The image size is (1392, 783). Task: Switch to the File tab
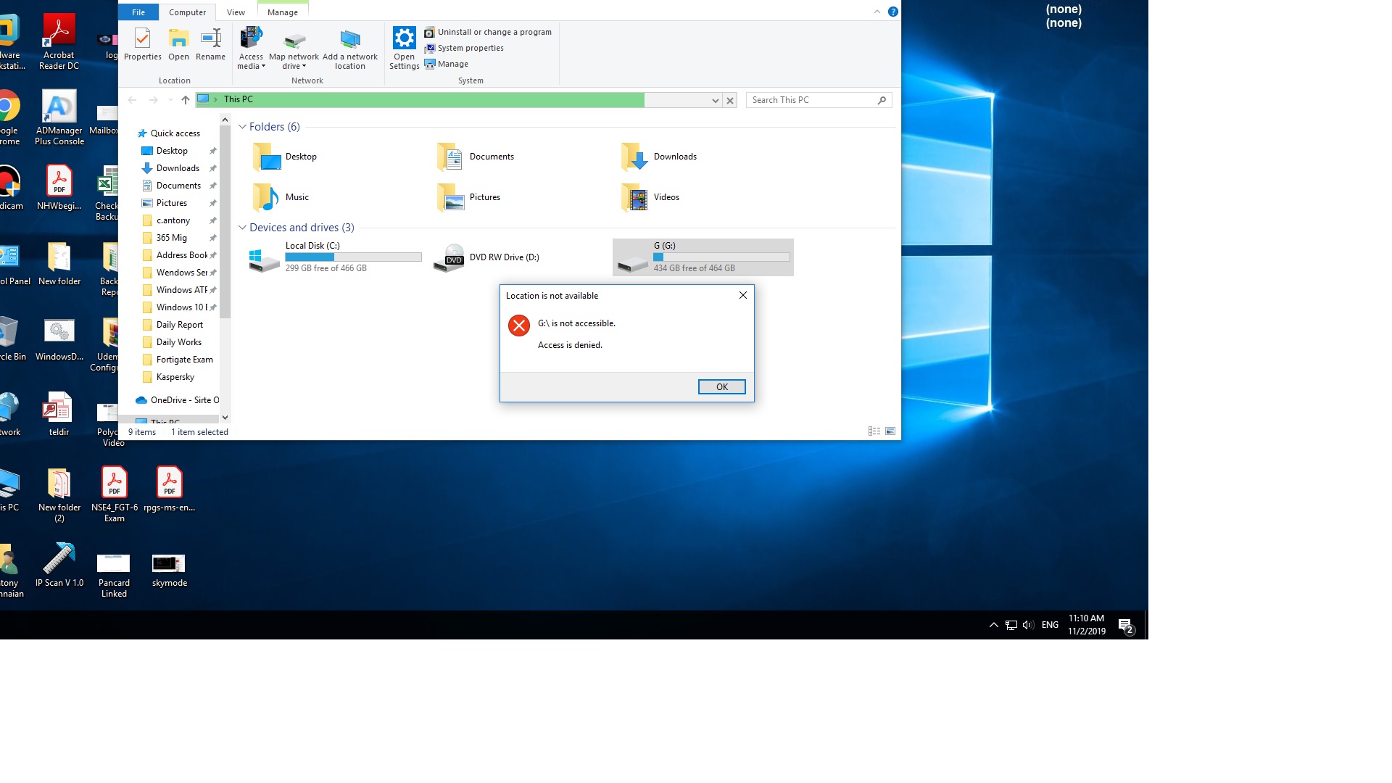coord(138,12)
